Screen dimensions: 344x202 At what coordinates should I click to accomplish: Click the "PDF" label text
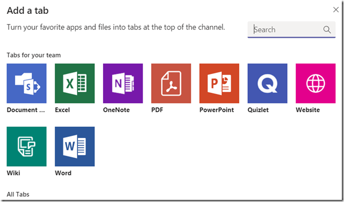(157, 110)
